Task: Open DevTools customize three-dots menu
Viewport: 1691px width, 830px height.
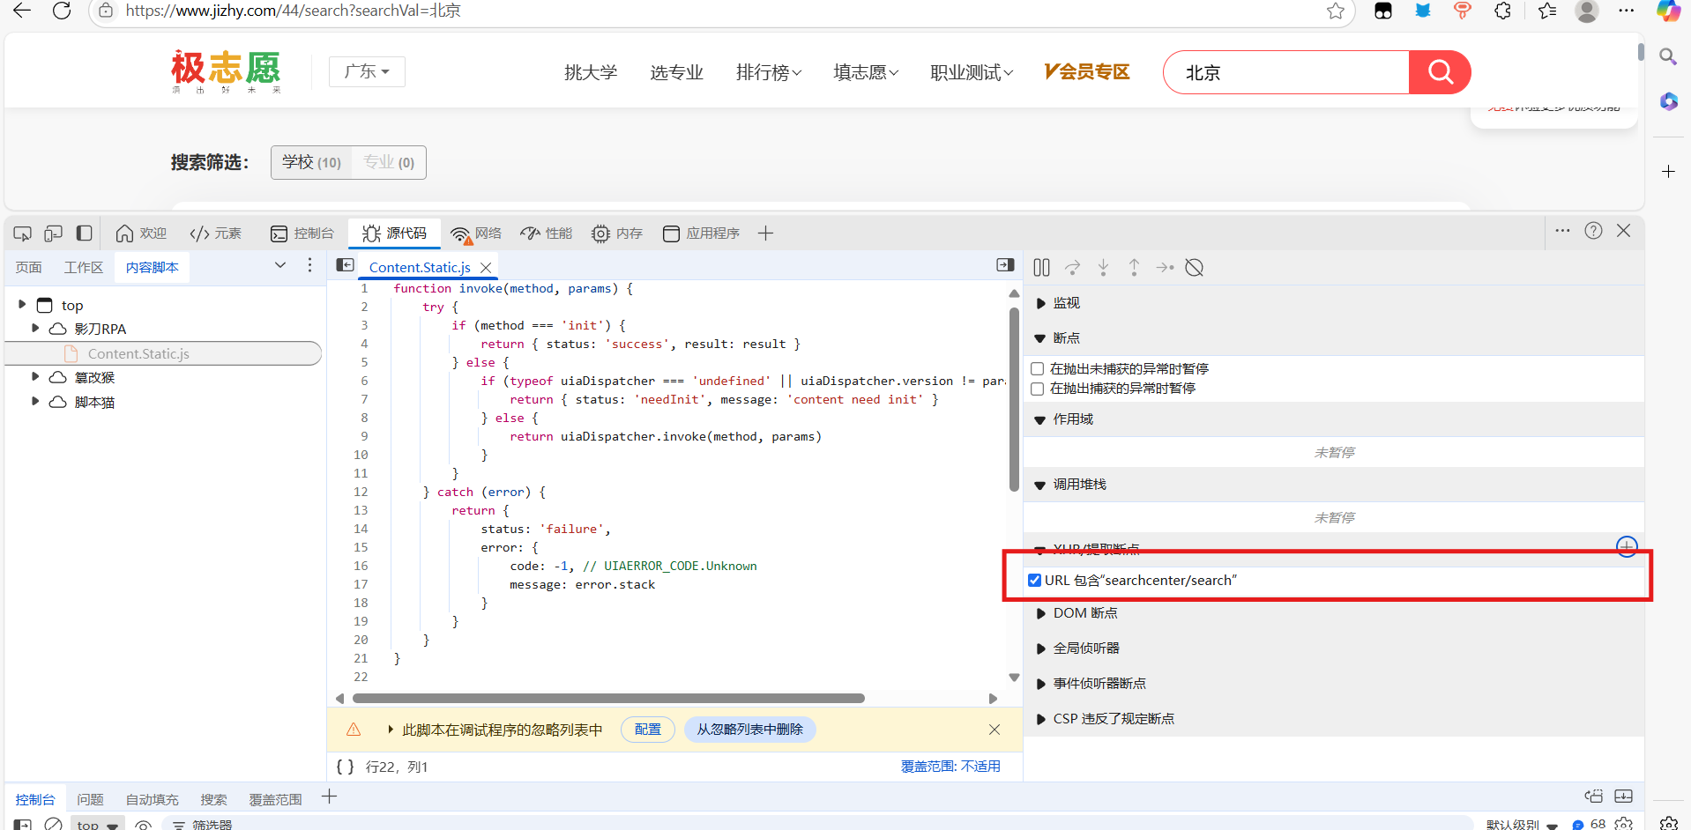Action: point(1562,231)
